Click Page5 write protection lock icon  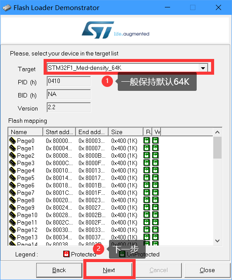pos(155,178)
